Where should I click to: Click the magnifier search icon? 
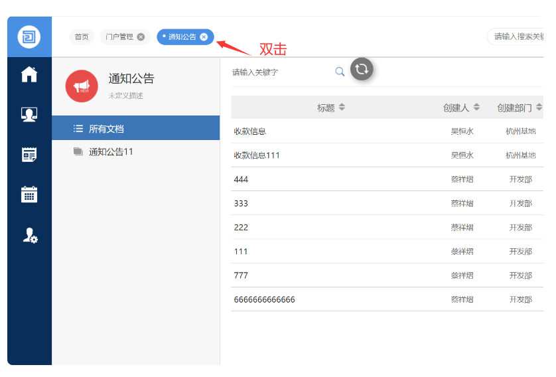click(x=340, y=72)
